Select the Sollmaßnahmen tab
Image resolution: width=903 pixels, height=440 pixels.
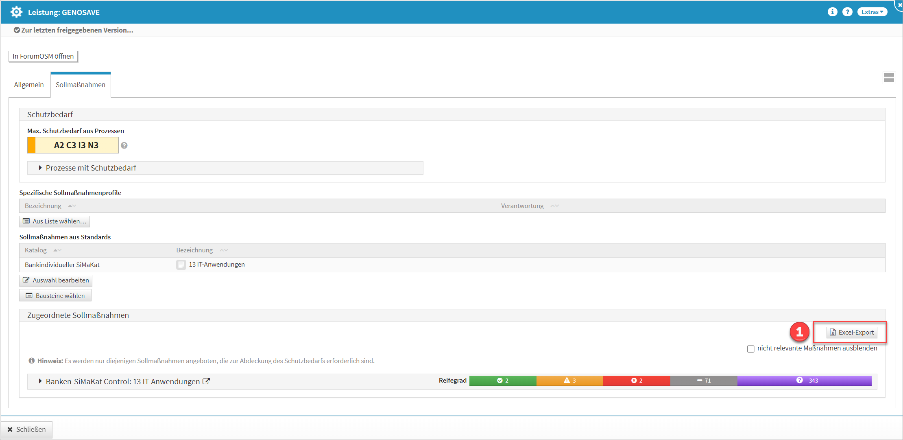81,85
